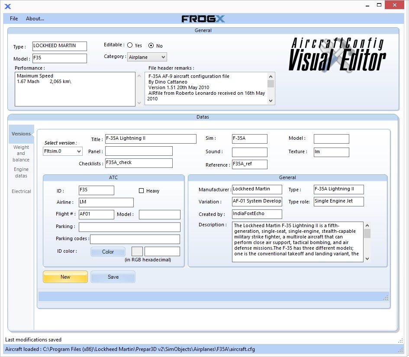Image resolution: width=409 pixels, height=357 pixels.
Task: Switch to the Engine datas tab
Action: click(x=21, y=172)
